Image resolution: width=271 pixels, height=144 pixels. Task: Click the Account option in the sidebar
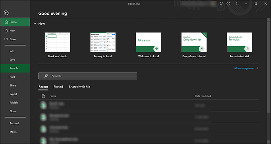pos(14,123)
